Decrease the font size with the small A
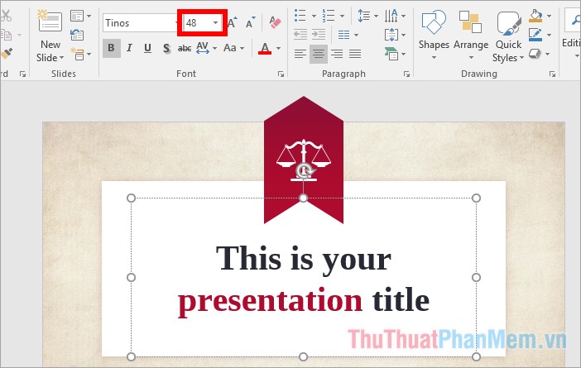This screenshot has width=581, height=368. (x=251, y=23)
